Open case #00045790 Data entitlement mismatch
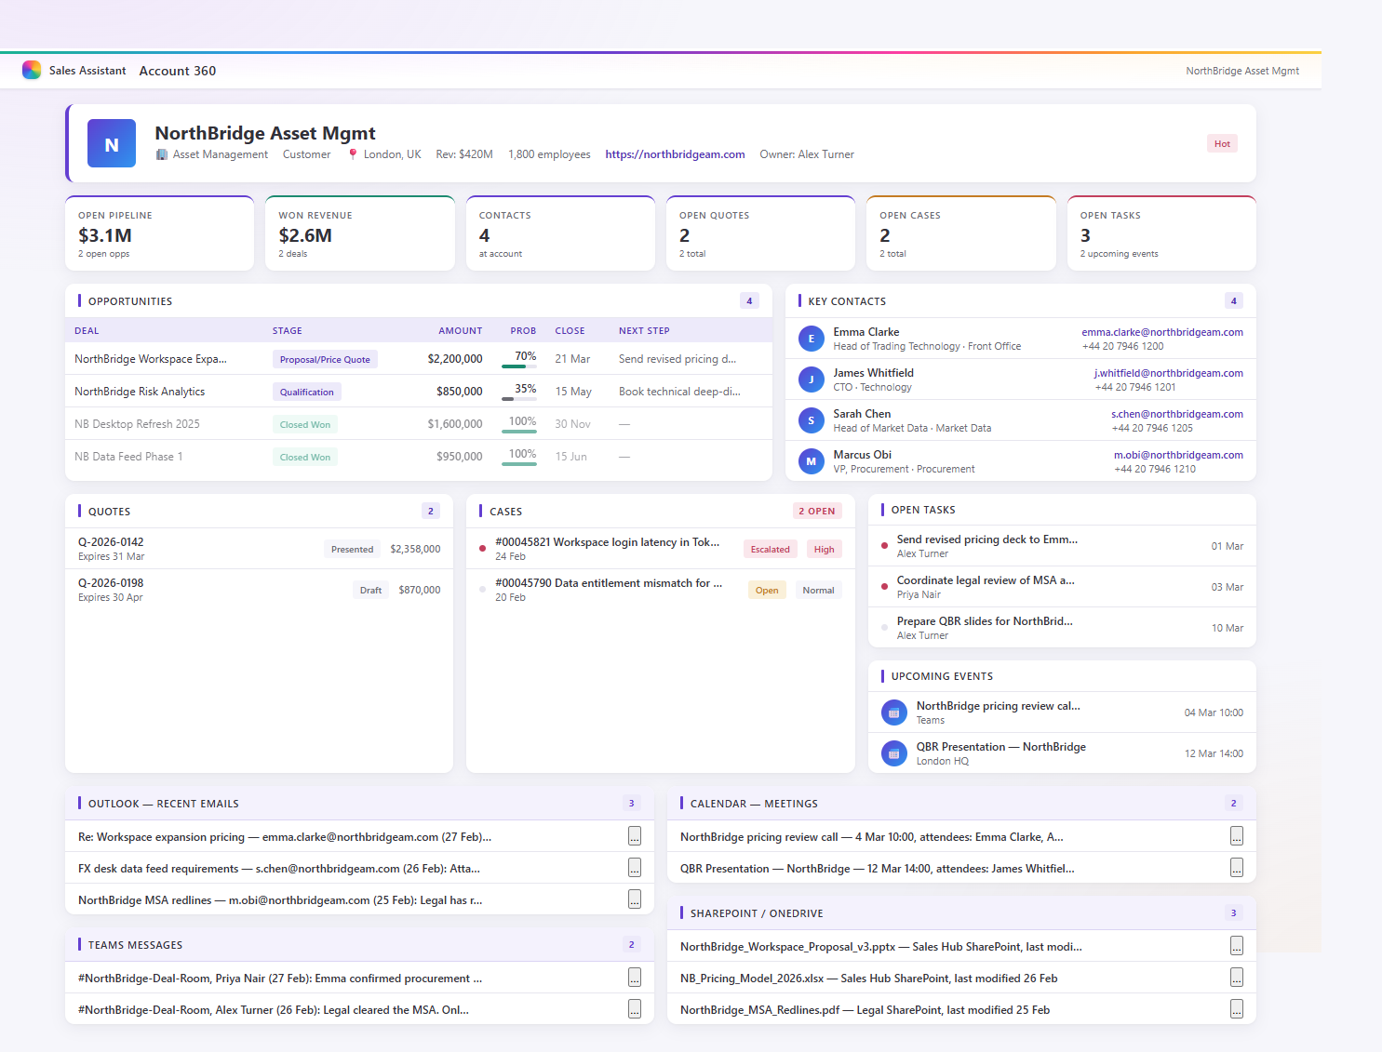 (x=660, y=590)
